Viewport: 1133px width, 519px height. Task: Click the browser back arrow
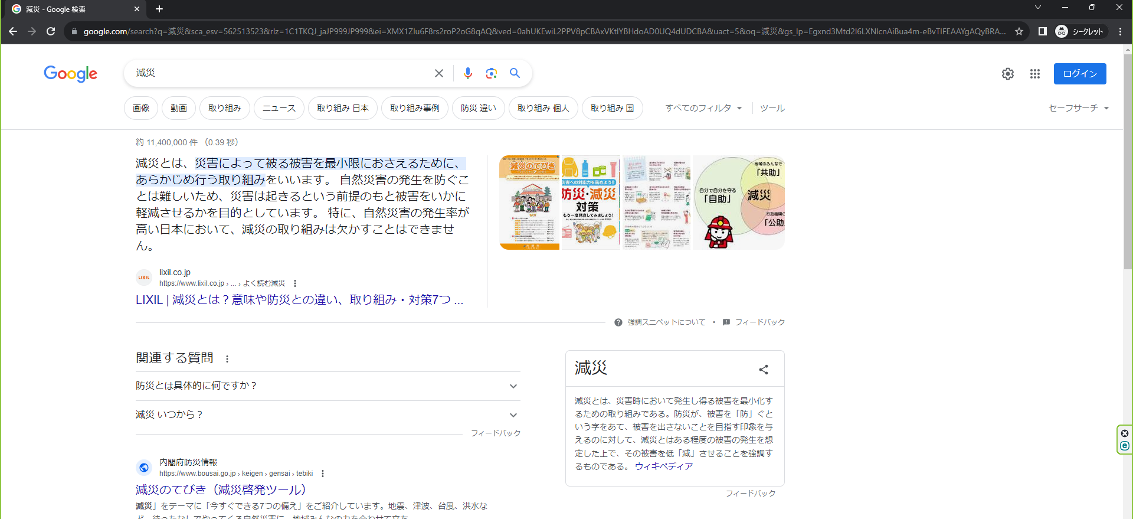coord(13,31)
